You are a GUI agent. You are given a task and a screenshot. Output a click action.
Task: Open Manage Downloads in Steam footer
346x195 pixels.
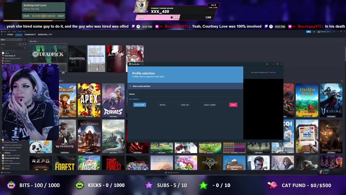tap(172, 173)
